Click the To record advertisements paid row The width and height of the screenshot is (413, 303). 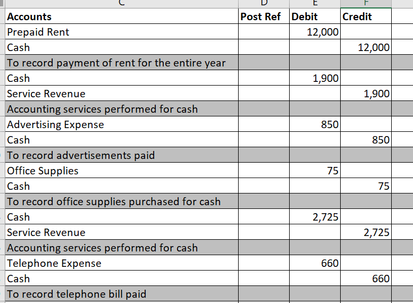click(122, 155)
